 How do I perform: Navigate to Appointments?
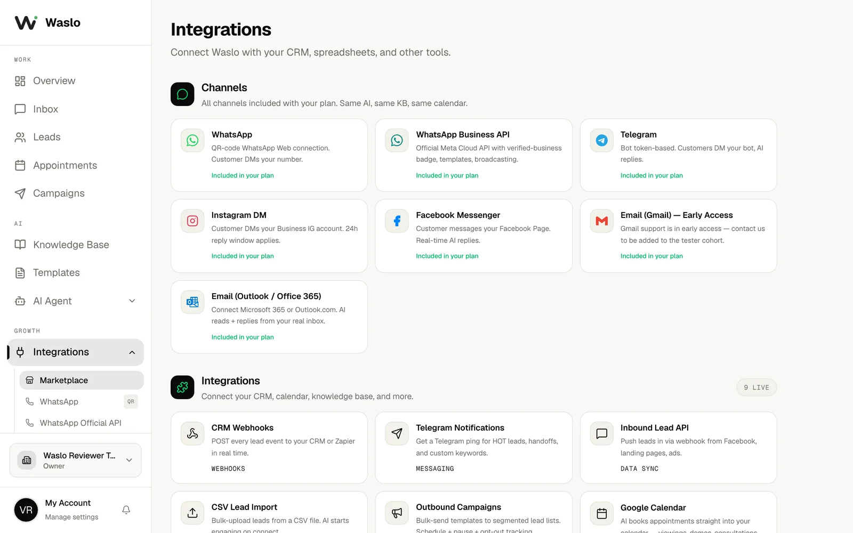pos(76,165)
